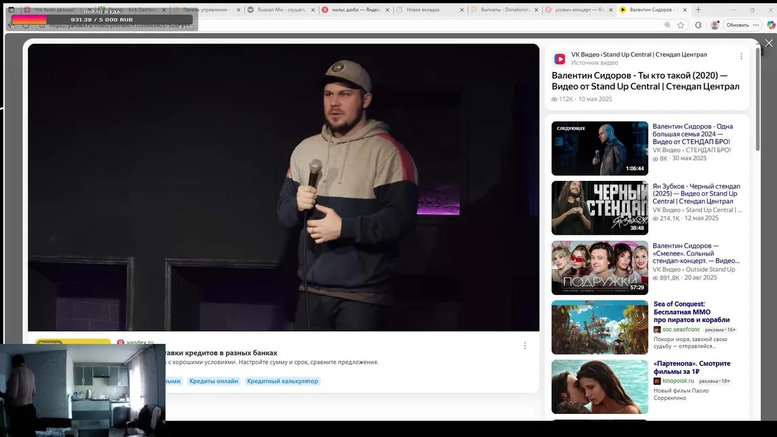The width and height of the screenshot is (777, 437).
Task: Open the Черный стендап thumbnail with 38:48 duration
Action: 600,208
